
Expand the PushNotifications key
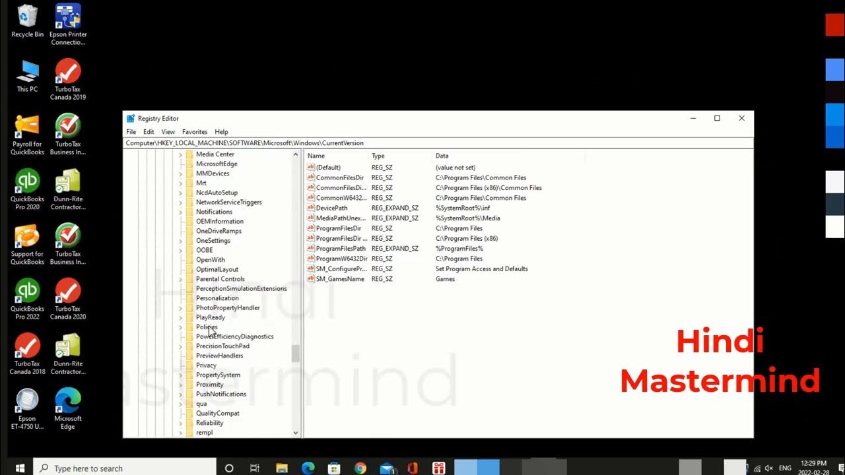[180, 394]
